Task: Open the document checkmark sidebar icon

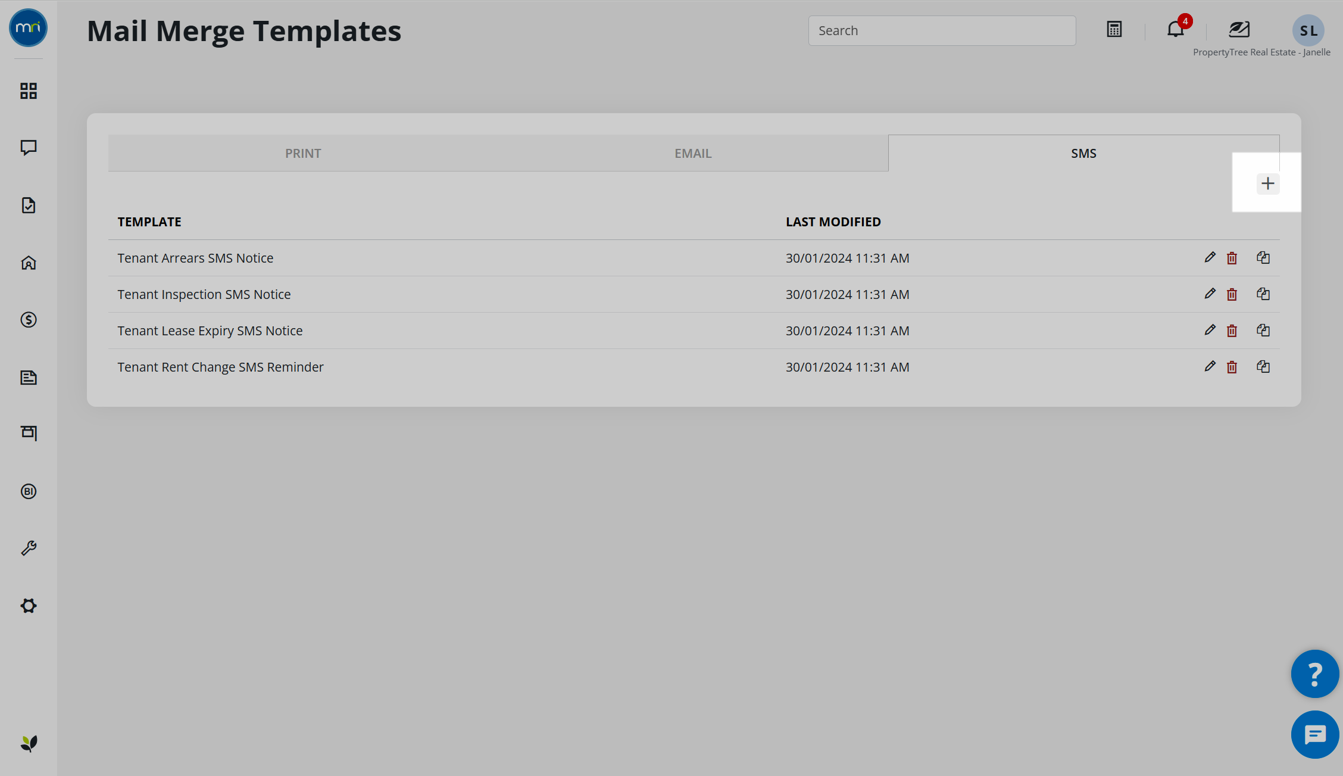Action: pyautogui.click(x=29, y=205)
